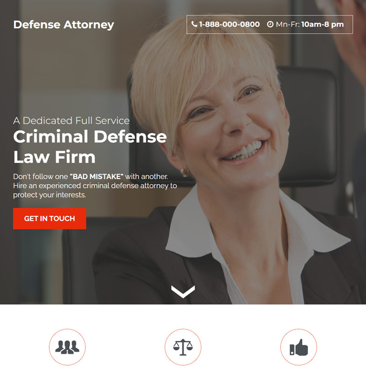Click the protect your interests text
366x366 pixels.
[x=49, y=195]
